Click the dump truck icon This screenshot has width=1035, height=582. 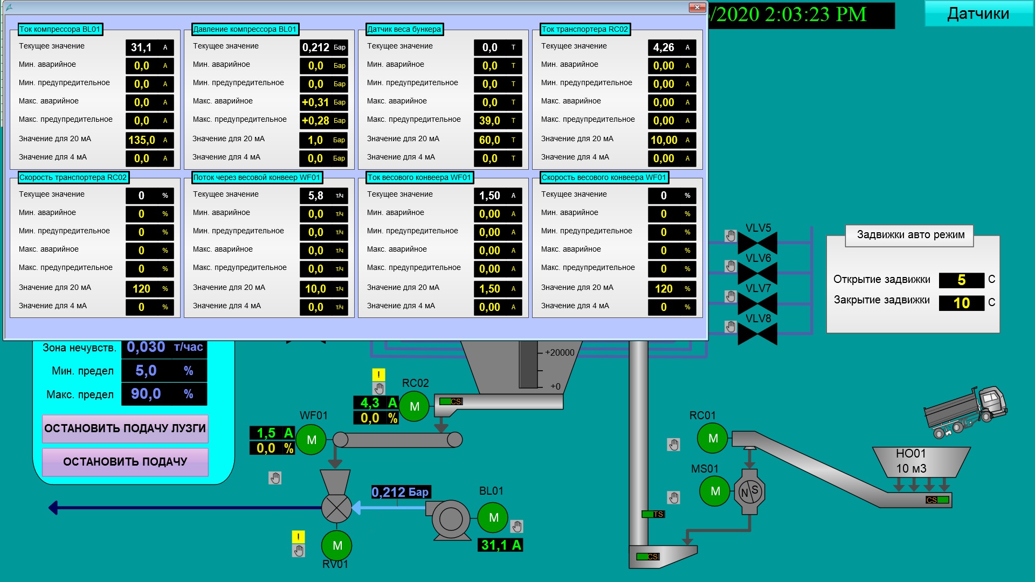click(965, 412)
